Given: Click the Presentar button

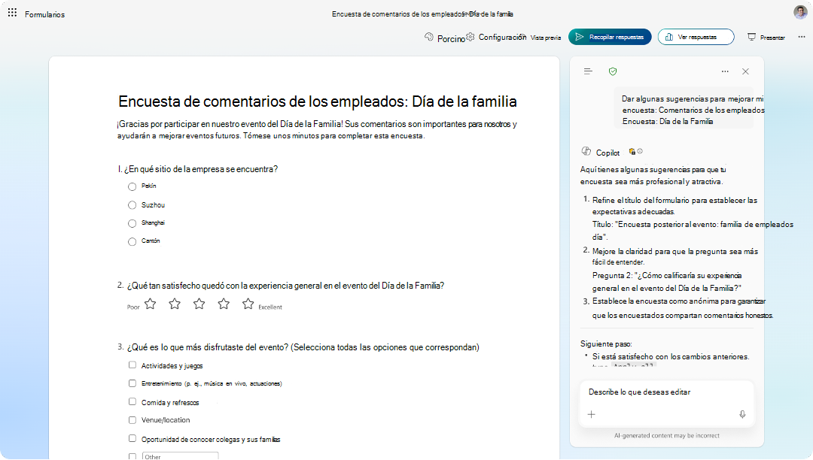Looking at the screenshot, I should tap(766, 38).
